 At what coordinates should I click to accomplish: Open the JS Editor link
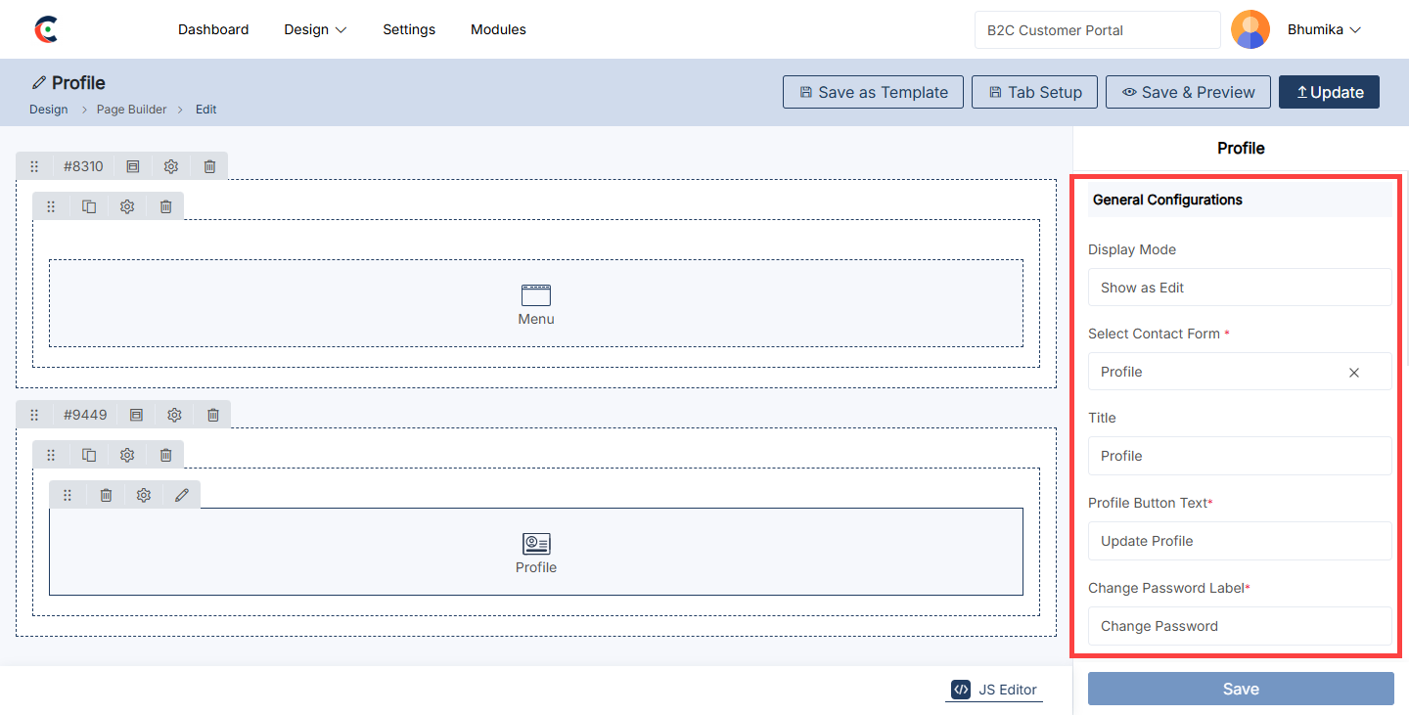coord(995,690)
